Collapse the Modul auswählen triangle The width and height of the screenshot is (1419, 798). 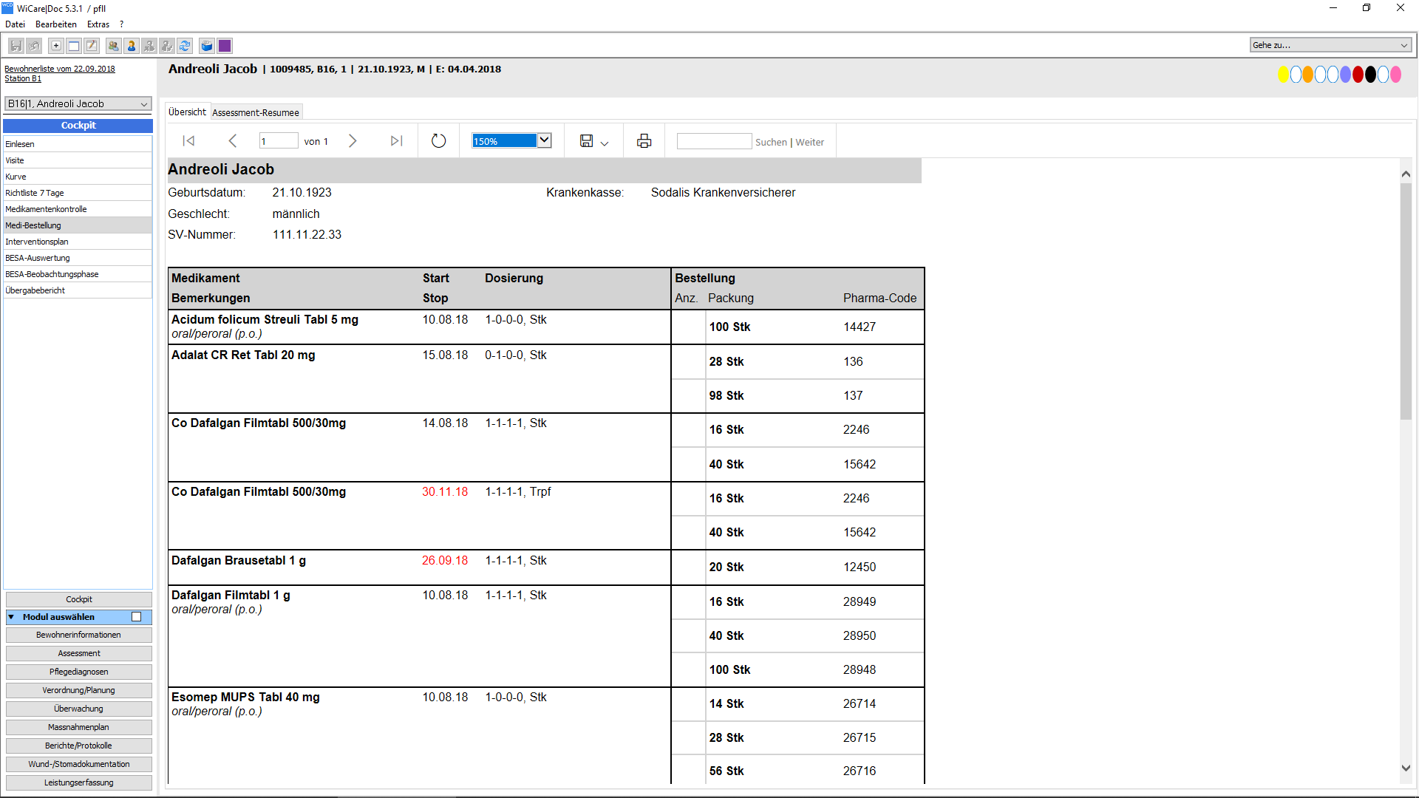click(x=11, y=617)
